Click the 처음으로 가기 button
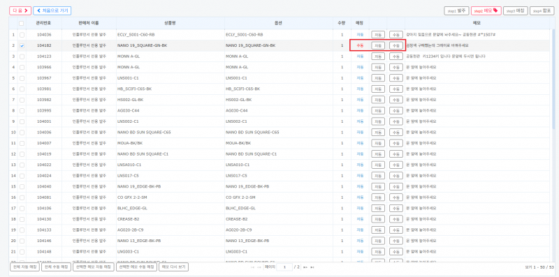 (52, 10)
